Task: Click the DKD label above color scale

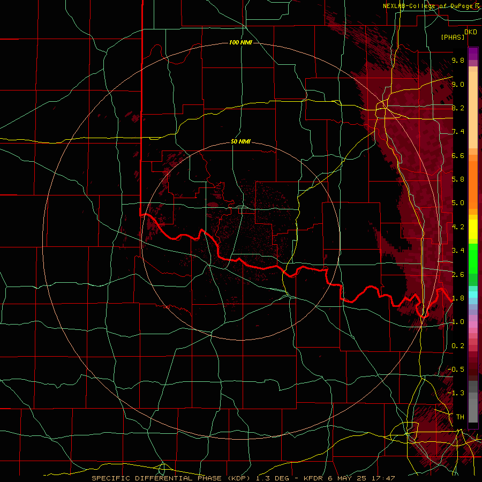Action: coord(471,32)
